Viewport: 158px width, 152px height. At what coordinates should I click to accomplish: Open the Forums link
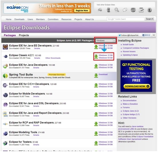pos(126,107)
